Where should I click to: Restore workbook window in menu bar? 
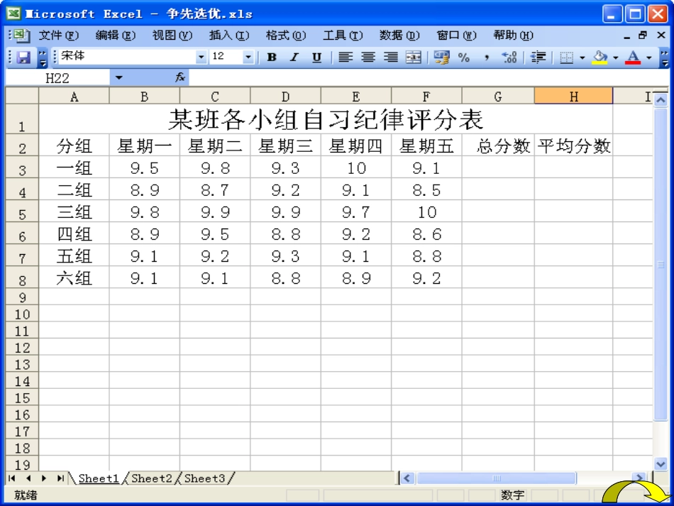(x=643, y=35)
